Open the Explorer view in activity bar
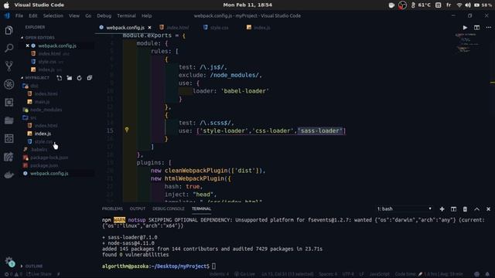The image size is (495, 278). 9,30
